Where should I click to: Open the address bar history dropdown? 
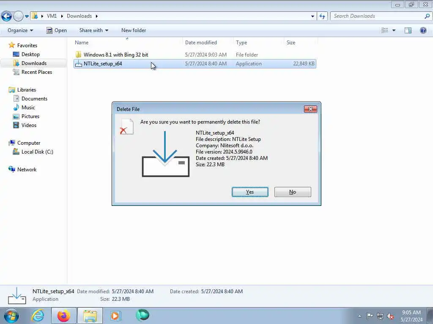coord(312,16)
